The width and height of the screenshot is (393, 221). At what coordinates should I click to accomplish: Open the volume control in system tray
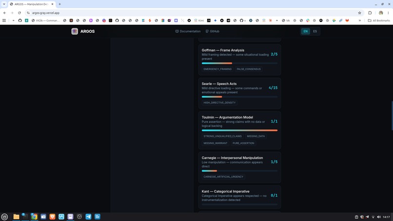point(379,217)
